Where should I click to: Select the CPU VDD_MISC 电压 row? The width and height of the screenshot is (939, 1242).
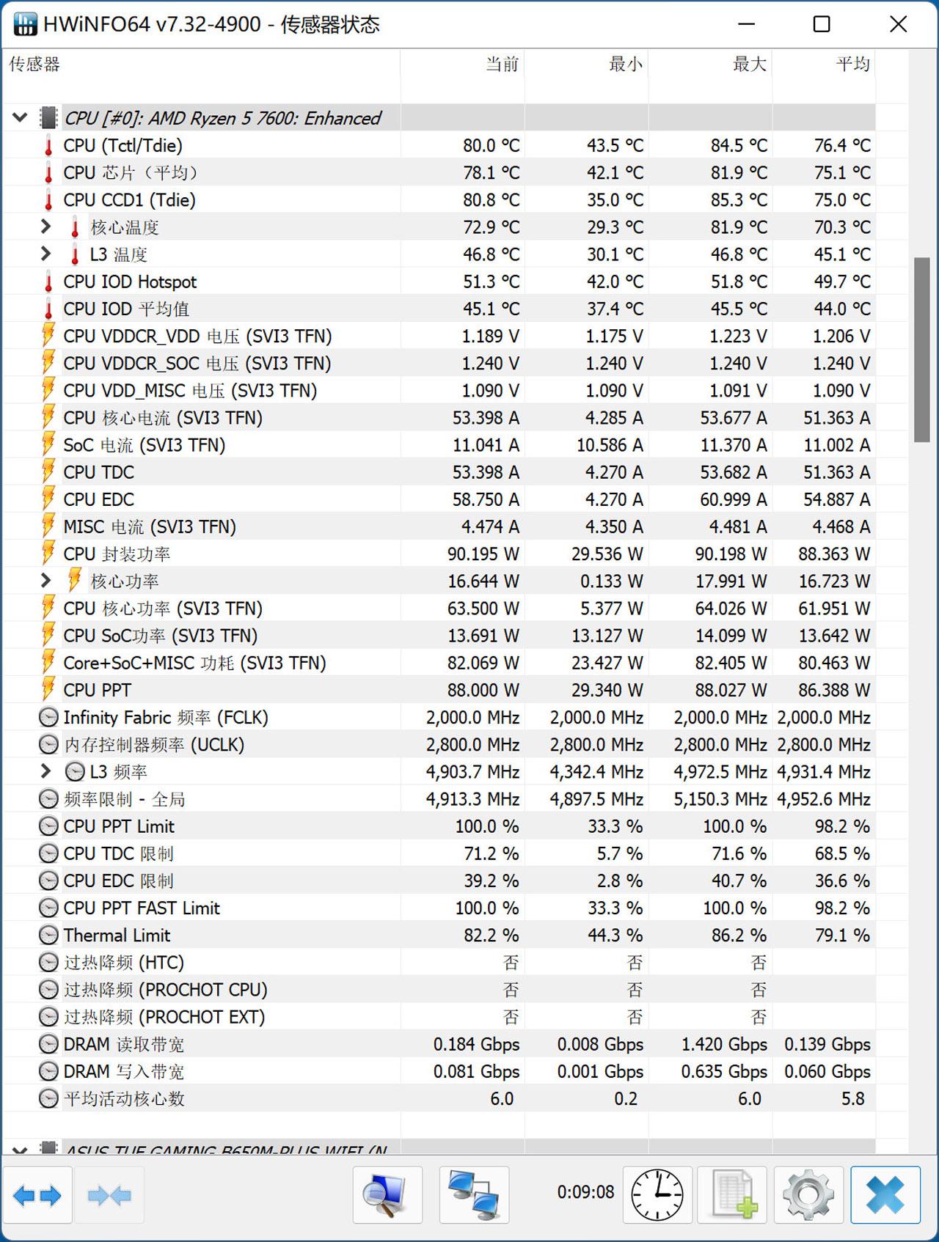pyautogui.click(x=439, y=391)
